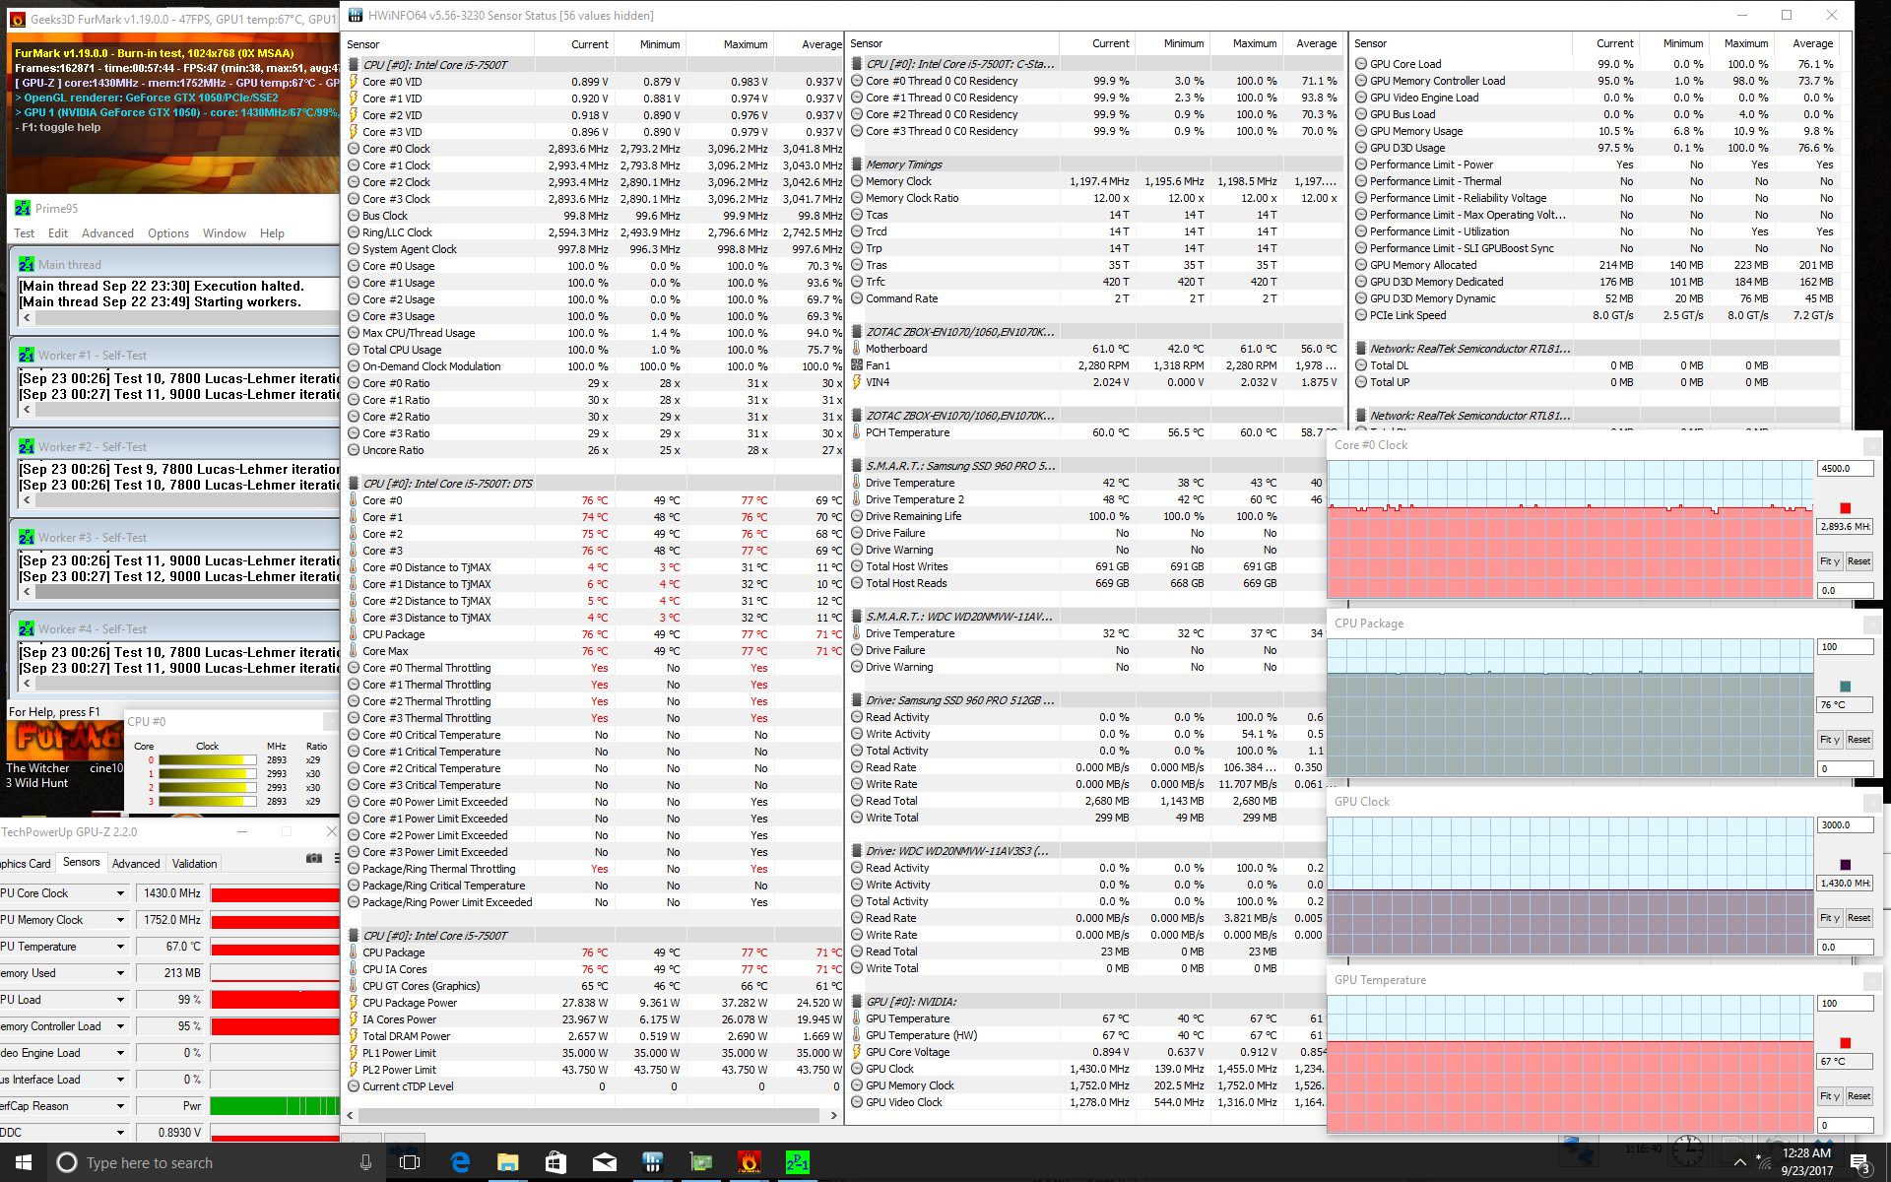Open the Window menu in Prime95
The height and width of the screenshot is (1182, 1891).
click(225, 233)
